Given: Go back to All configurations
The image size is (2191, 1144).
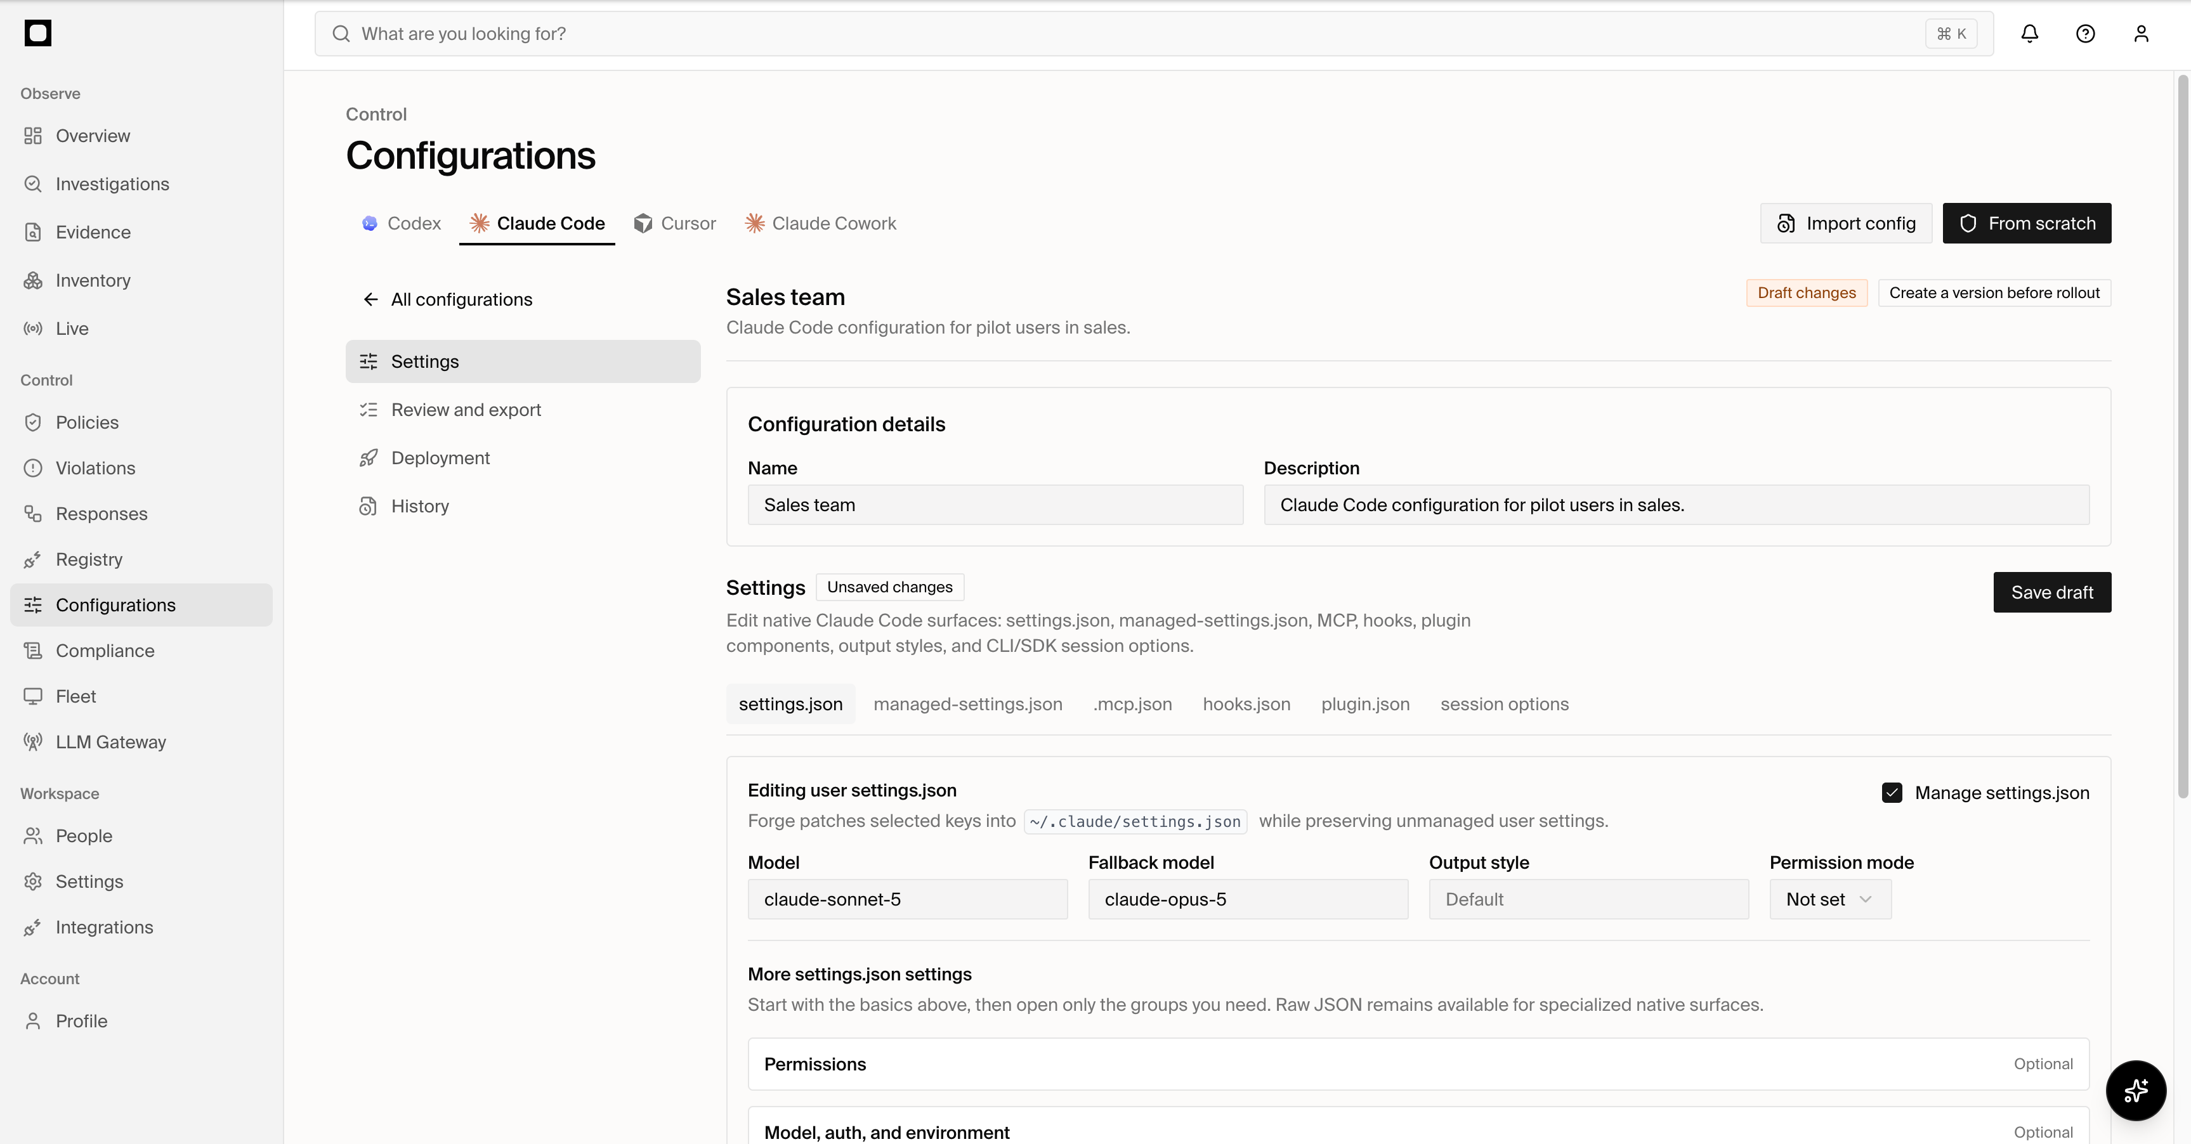Looking at the screenshot, I should pyautogui.click(x=447, y=299).
